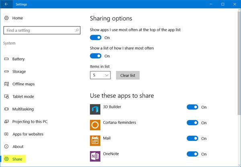Click the Home gear icon
241x167 pixels.
tap(6, 18)
